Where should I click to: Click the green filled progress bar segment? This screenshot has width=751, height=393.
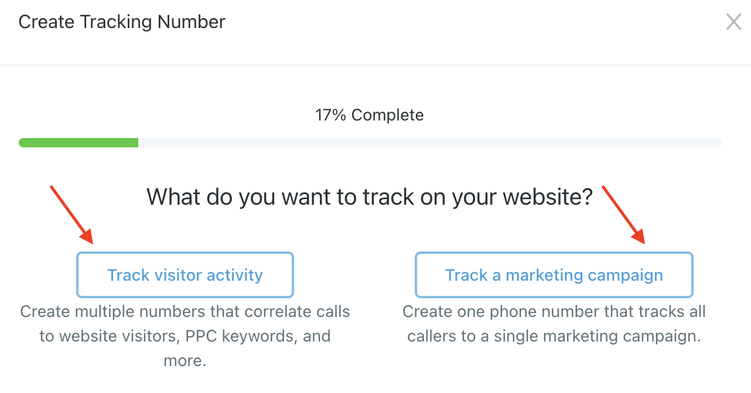point(78,143)
